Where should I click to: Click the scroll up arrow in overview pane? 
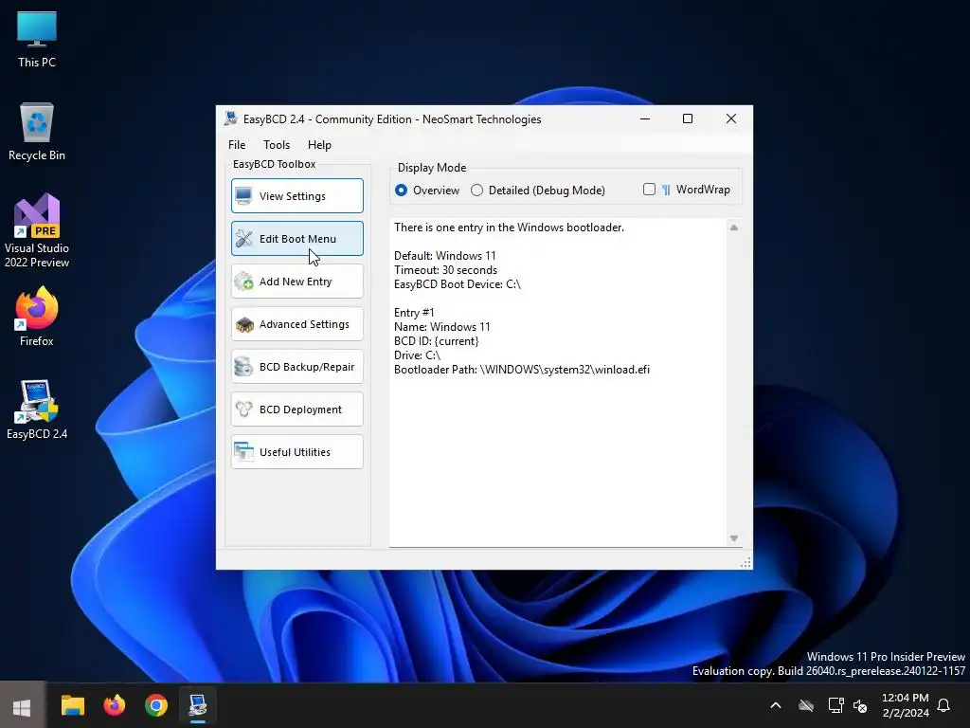point(734,227)
